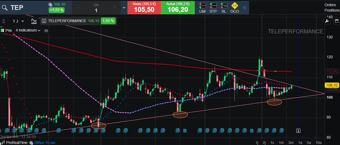Click the Vente 105,50 sell button
Image resolution: width=340 pixels, height=145 pixels.
[x=144, y=7]
